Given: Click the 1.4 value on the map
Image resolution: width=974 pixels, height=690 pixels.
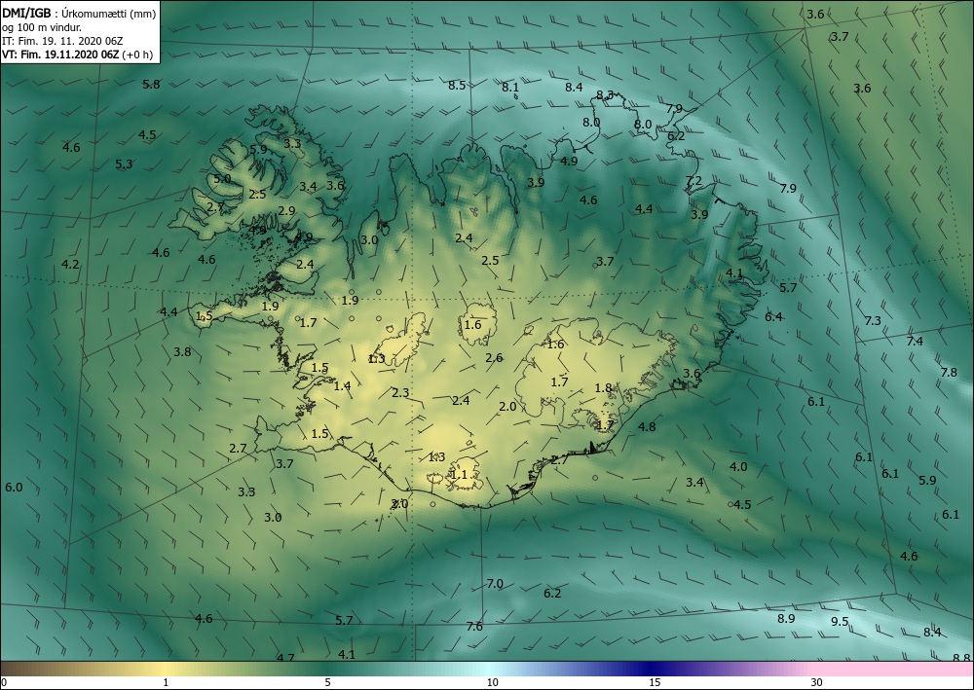Looking at the screenshot, I should tap(342, 386).
